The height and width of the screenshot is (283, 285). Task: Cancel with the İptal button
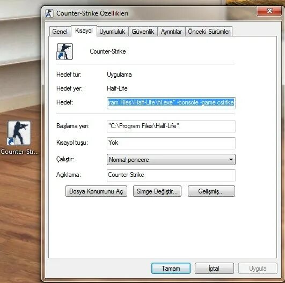214,269
